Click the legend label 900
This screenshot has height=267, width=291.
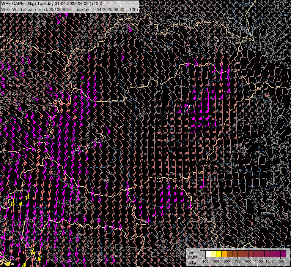tap(248, 261)
